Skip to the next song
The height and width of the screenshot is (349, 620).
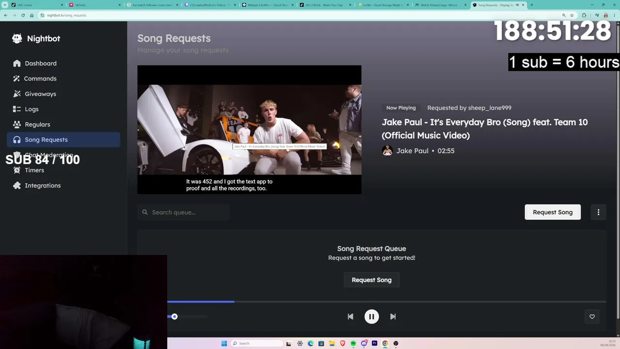(393, 317)
